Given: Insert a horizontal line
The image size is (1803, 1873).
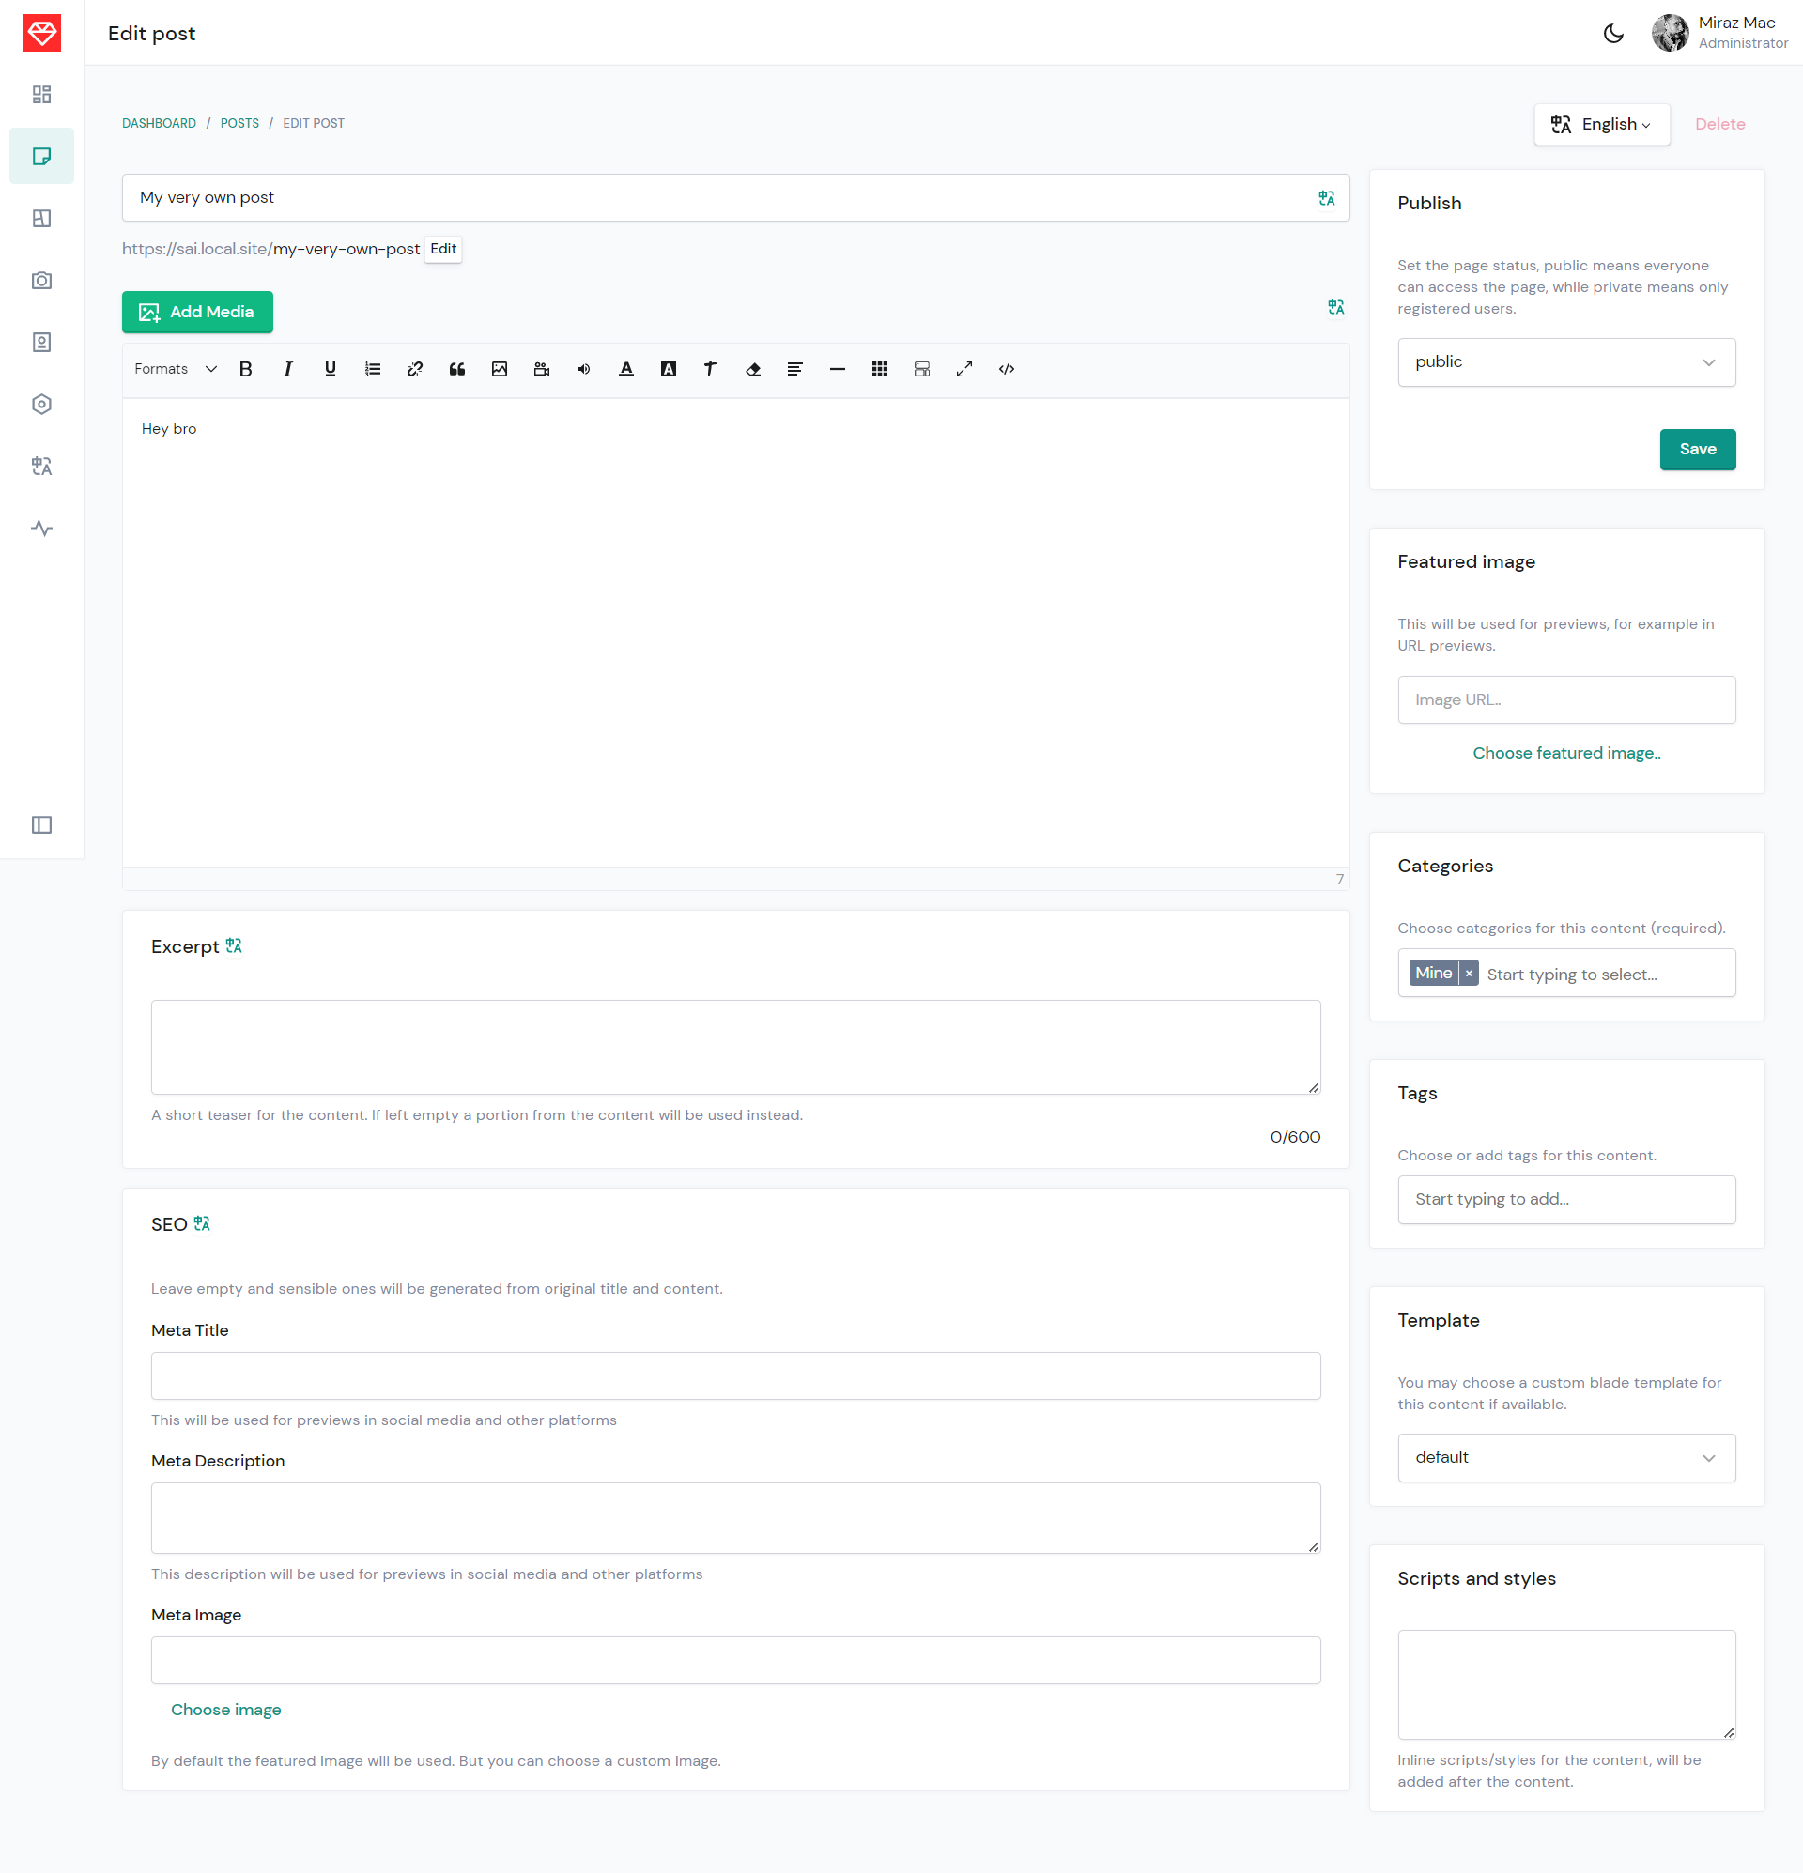Looking at the screenshot, I should tap(838, 370).
